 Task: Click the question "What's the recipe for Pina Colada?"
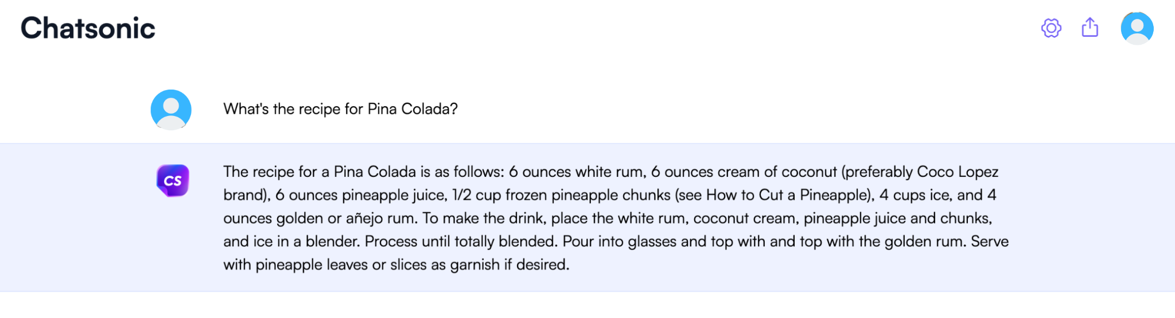[x=340, y=109]
